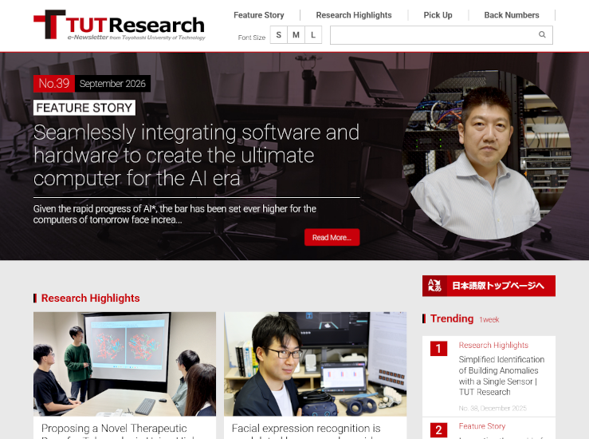
Task: Select the number 1 trending rank badge
Action: point(438,349)
